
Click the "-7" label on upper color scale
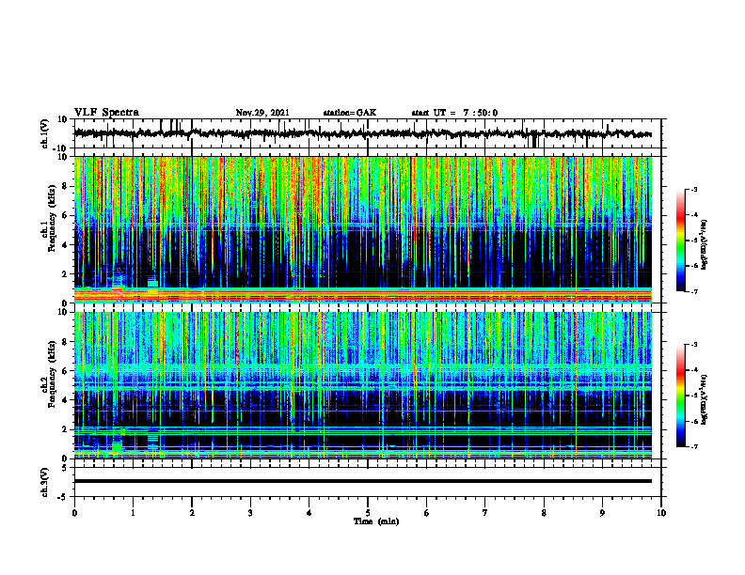tap(693, 291)
